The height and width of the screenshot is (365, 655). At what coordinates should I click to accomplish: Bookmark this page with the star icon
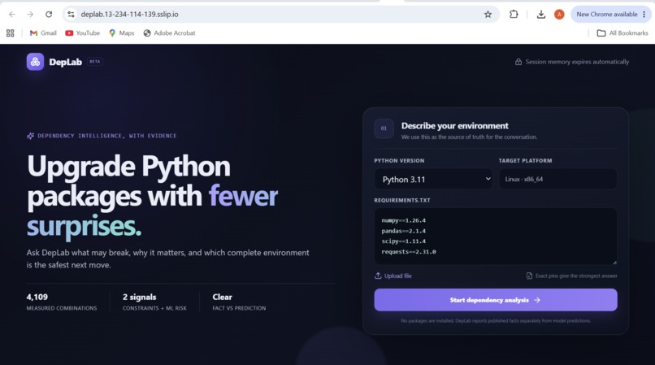click(x=488, y=14)
